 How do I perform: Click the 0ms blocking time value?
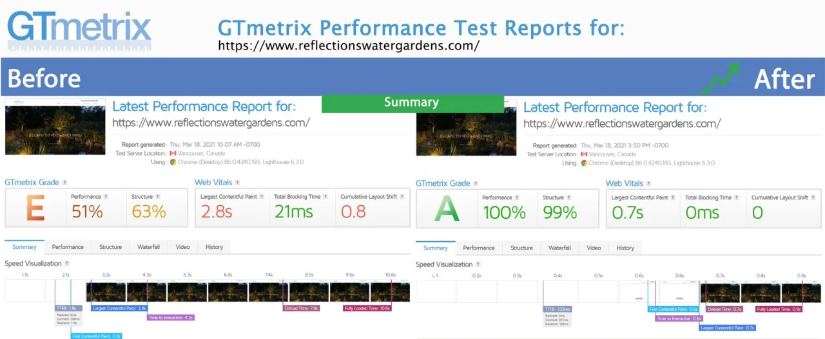703,212
